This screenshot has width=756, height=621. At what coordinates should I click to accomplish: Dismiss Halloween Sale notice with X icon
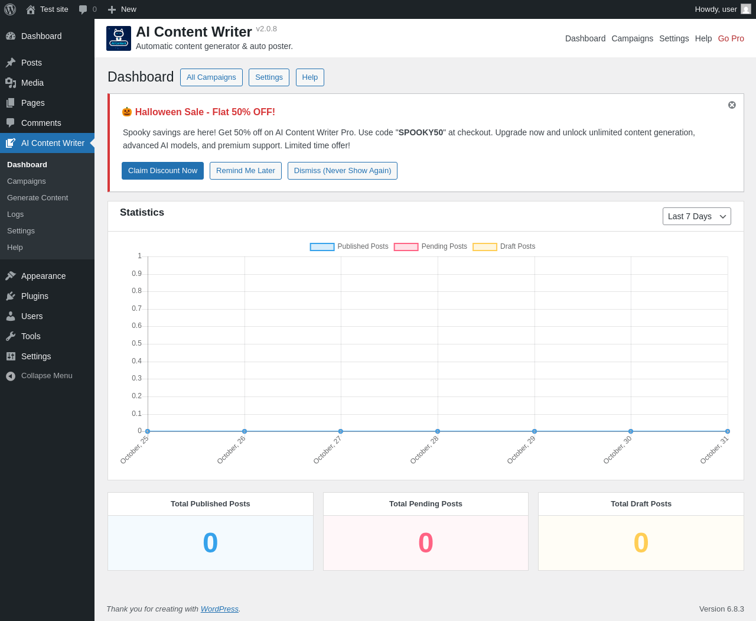pyautogui.click(x=732, y=105)
